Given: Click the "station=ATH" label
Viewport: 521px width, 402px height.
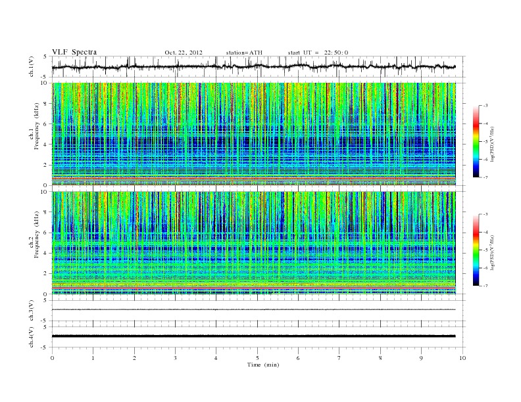Looking at the screenshot, I should (244, 53).
